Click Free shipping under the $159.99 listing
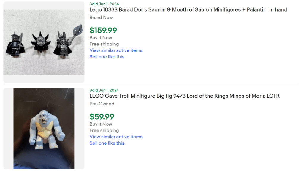 click(104, 44)
